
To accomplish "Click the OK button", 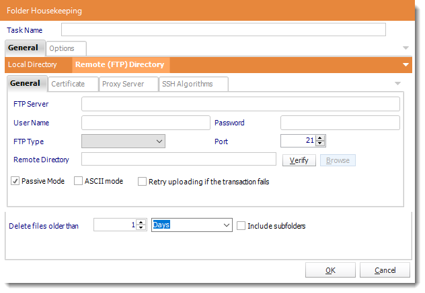I will 330,270.
